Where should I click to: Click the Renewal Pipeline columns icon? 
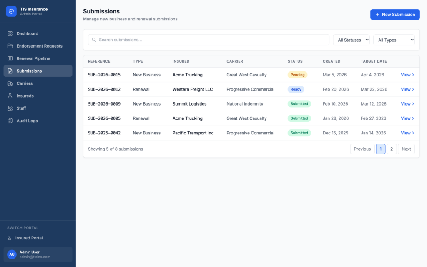pos(10,58)
